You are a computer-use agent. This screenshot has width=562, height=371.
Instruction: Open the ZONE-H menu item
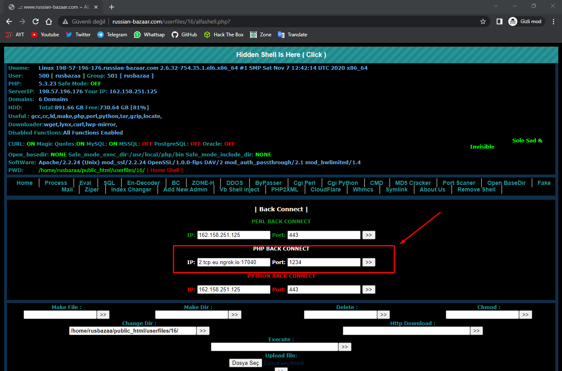pyautogui.click(x=203, y=183)
